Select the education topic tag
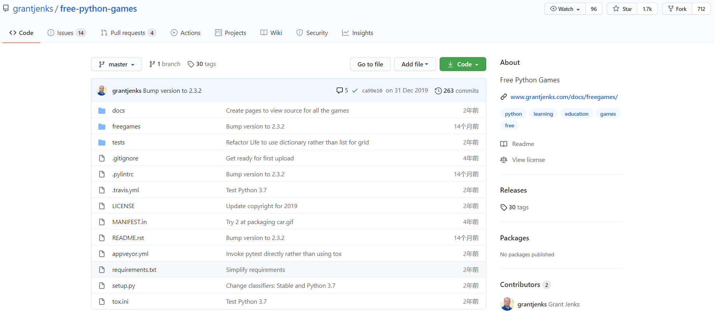Viewport: 714px width, 313px height. 576,114
